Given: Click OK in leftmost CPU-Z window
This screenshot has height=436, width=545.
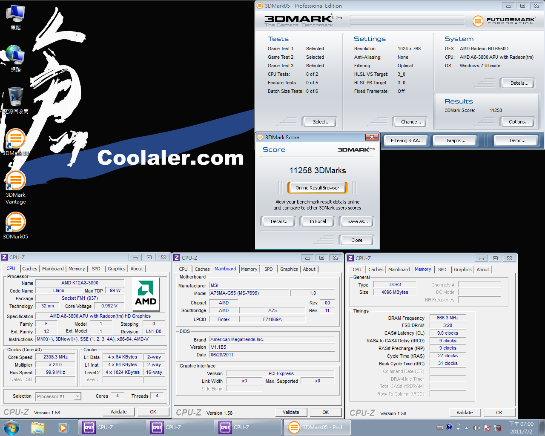Looking at the screenshot, I should [x=153, y=412].
